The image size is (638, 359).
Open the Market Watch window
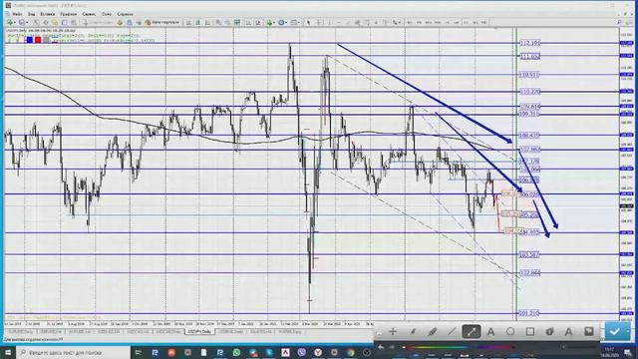pos(36,22)
